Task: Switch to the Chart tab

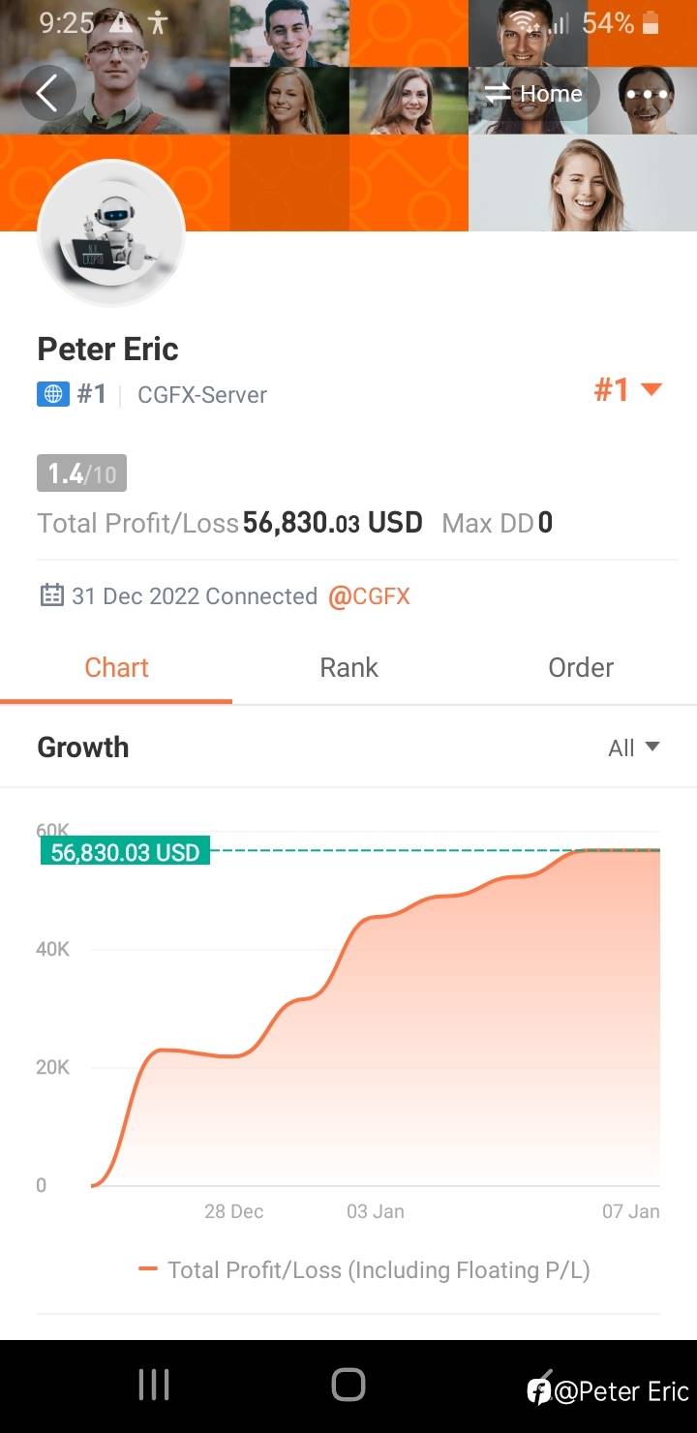Action: (116, 668)
